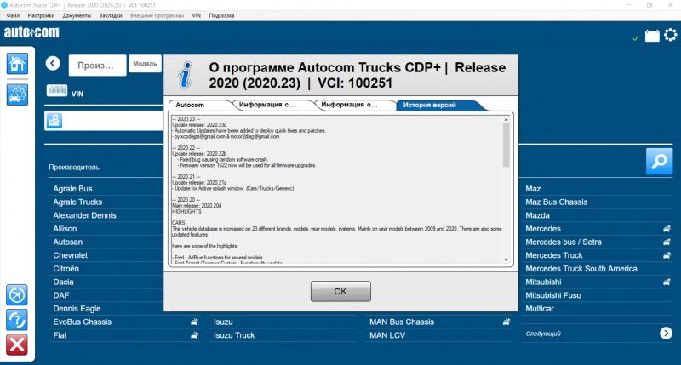Screen dimensions: 681x365
Task: Open the calendar icon in the header
Action: pyautogui.click(x=652, y=36)
